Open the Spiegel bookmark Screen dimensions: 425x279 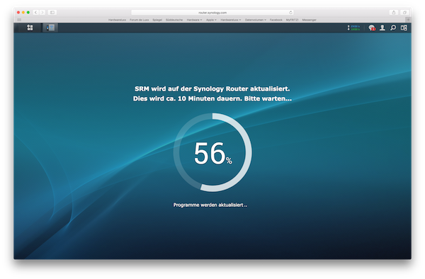[157, 20]
